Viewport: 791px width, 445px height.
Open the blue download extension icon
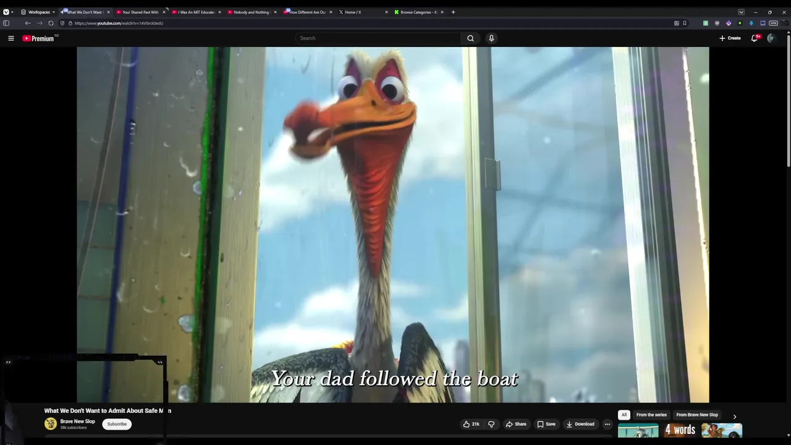(751, 23)
